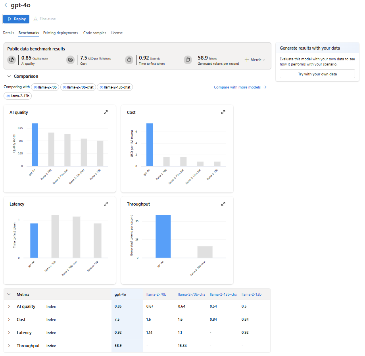Image resolution: width=365 pixels, height=356 pixels.
Task: Expand the AI quality chart
Action: (106, 112)
